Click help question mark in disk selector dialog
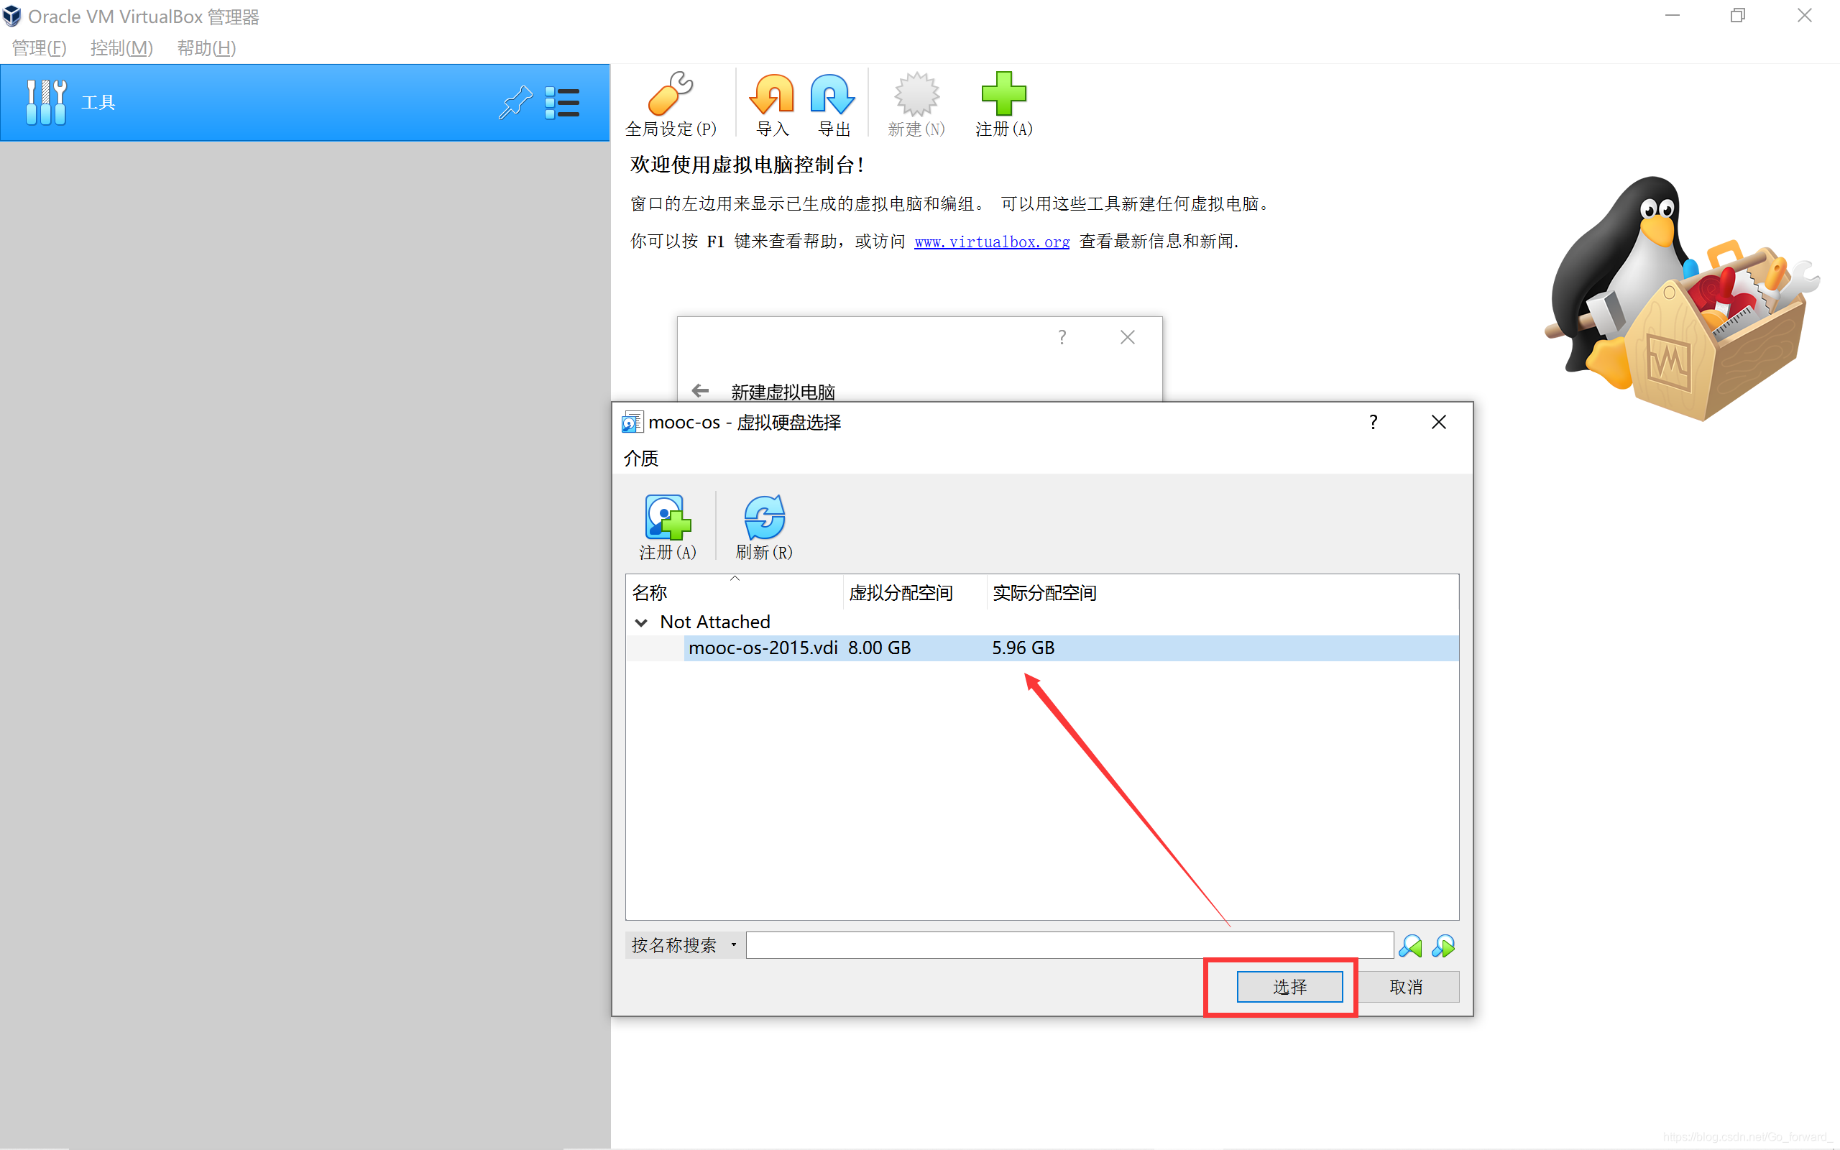Screen dimensions: 1840x1150 [1373, 422]
